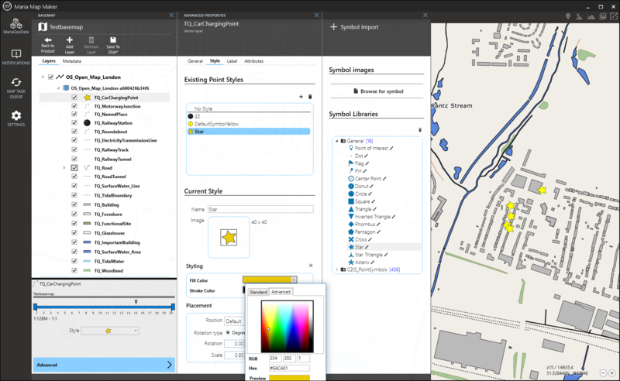Toggle TQ_TidalWater layer checkbox
The image size is (620, 381).
point(74,261)
